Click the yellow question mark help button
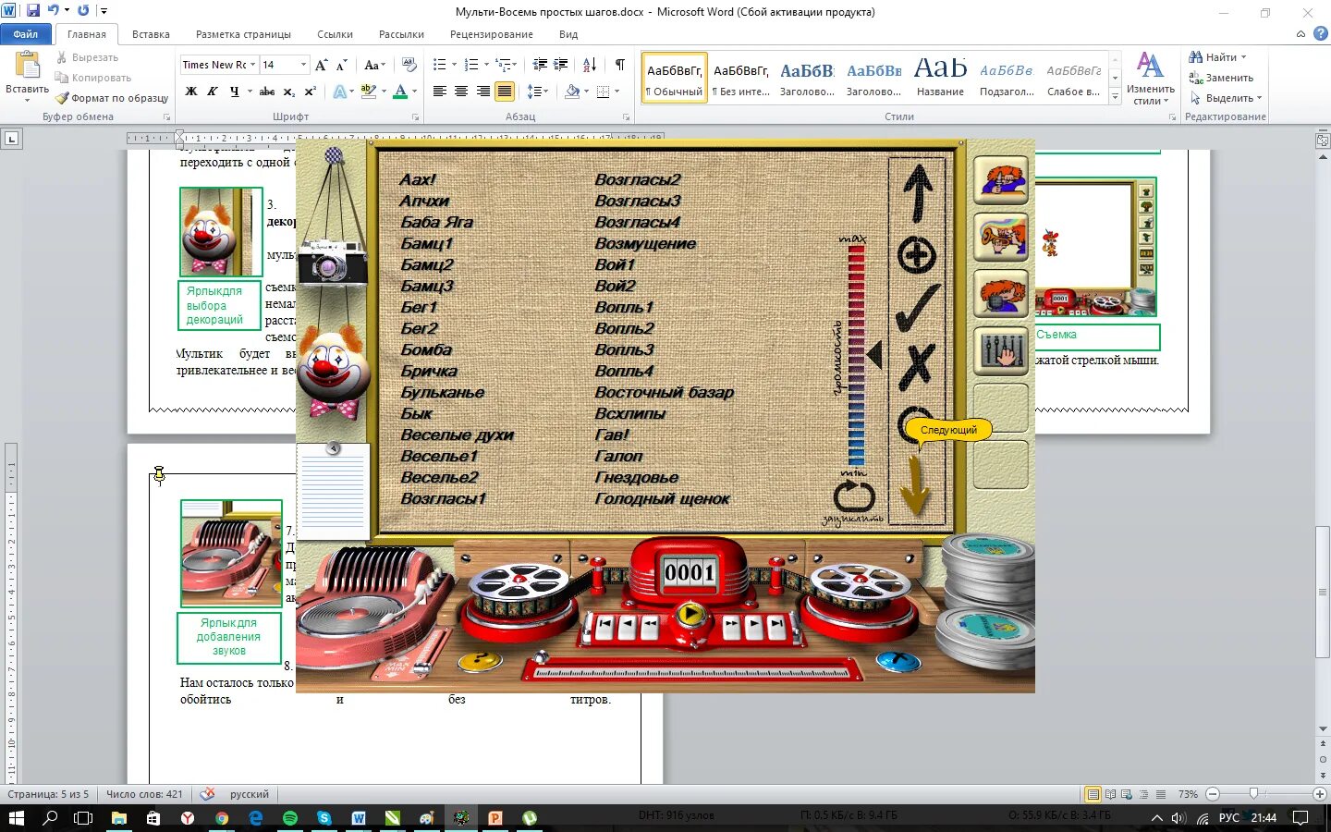Image resolution: width=1331 pixels, height=832 pixels. [480, 660]
